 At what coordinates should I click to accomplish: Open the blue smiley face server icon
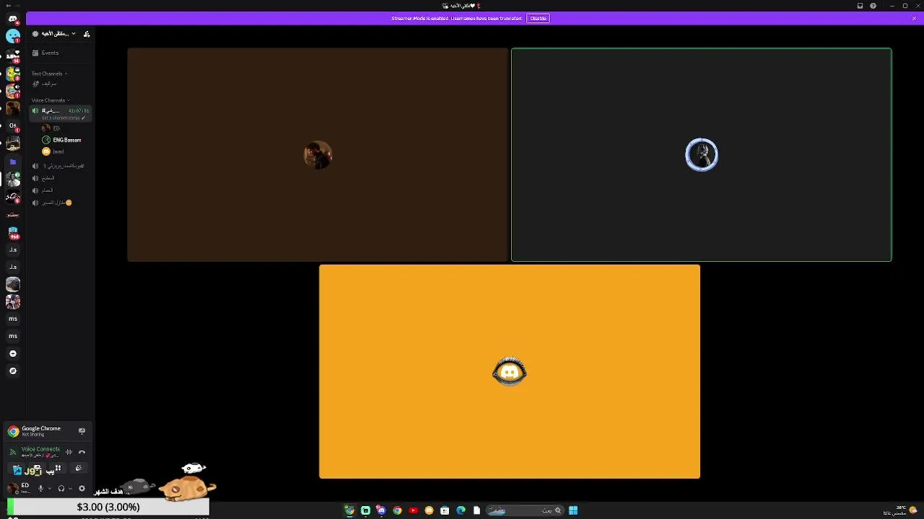13,36
